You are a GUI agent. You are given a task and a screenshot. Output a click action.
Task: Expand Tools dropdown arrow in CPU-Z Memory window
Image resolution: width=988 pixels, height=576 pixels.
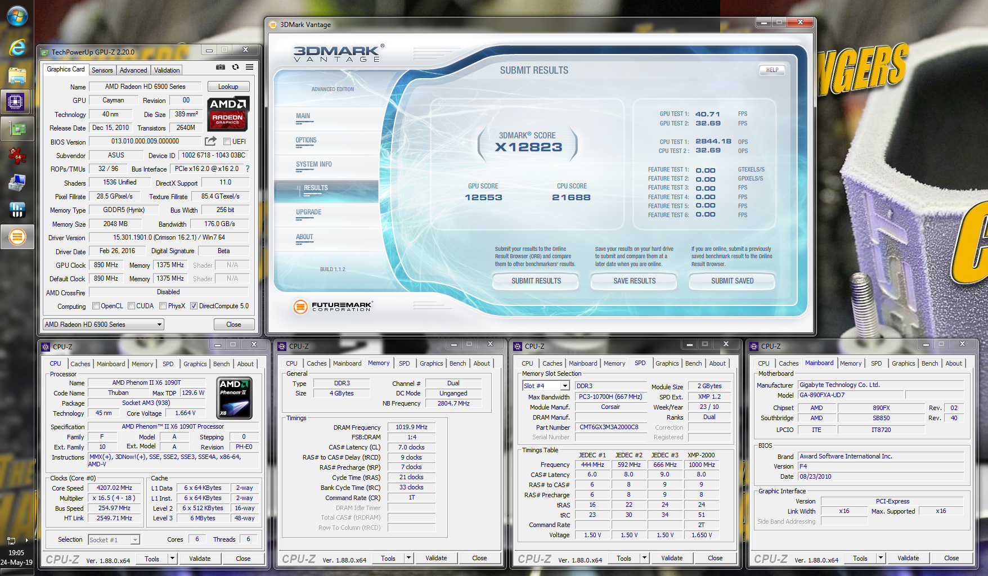pos(409,558)
